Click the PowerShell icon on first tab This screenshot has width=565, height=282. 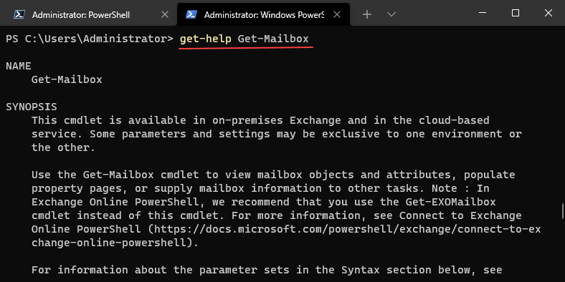pyautogui.click(x=19, y=14)
